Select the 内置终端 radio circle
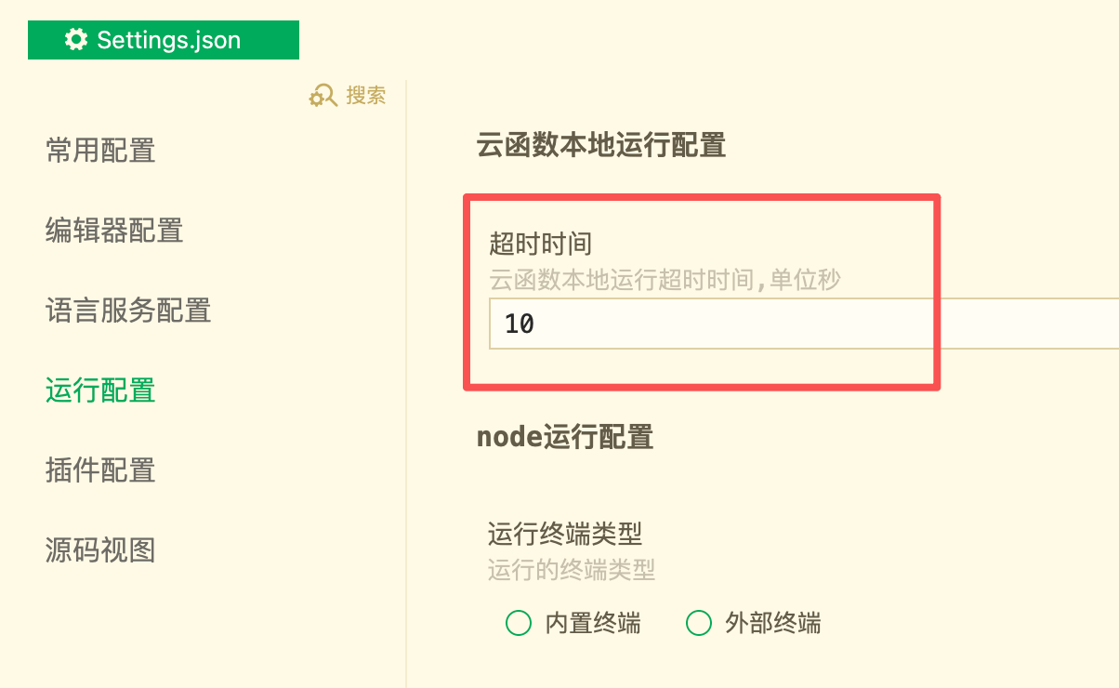Screen dimensions: 1119x688 519,623
